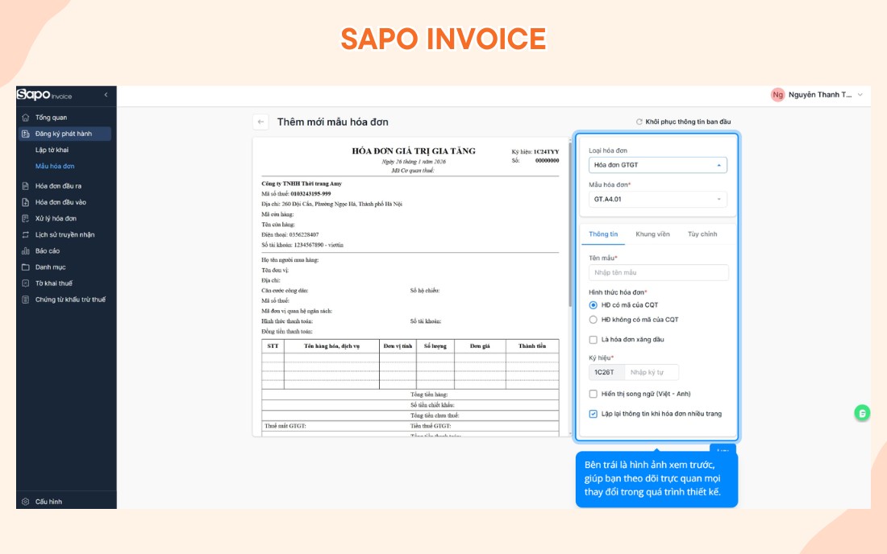Click the Danh mục folder icon
This screenshot has width=887, height=554.
(26, 267)
